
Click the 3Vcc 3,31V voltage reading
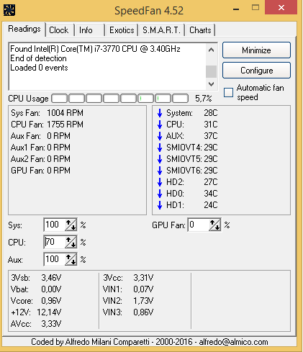coord(128,278)
